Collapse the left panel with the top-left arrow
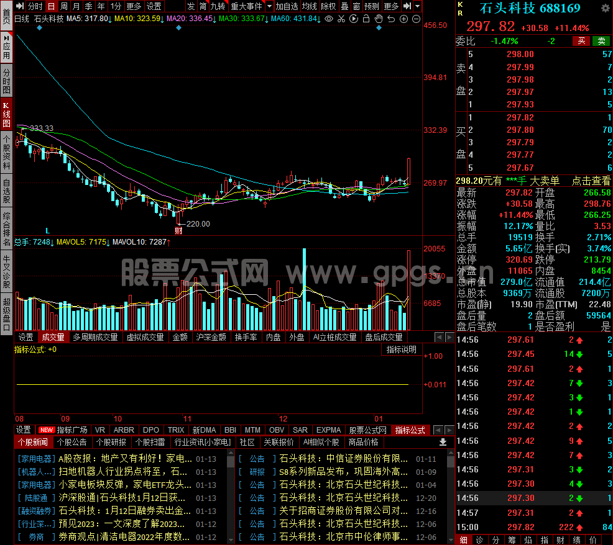 point(19,6)
